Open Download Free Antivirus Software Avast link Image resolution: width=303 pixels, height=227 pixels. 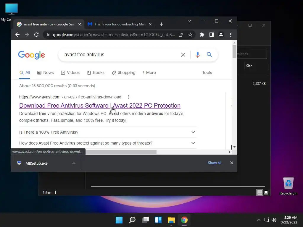100,106
